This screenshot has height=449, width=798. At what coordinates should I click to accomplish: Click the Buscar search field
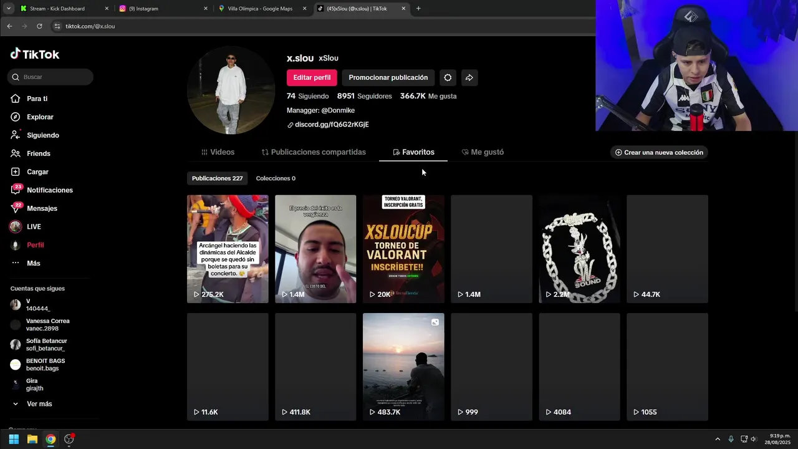[x=50, y=77]
